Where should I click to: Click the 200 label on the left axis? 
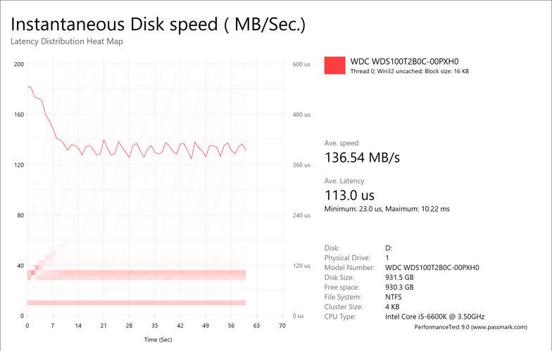(x=19, y=65)
